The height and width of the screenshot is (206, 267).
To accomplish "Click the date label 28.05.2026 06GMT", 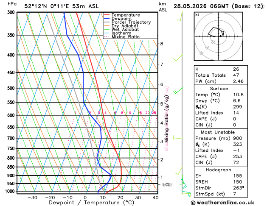I will 201,6.
